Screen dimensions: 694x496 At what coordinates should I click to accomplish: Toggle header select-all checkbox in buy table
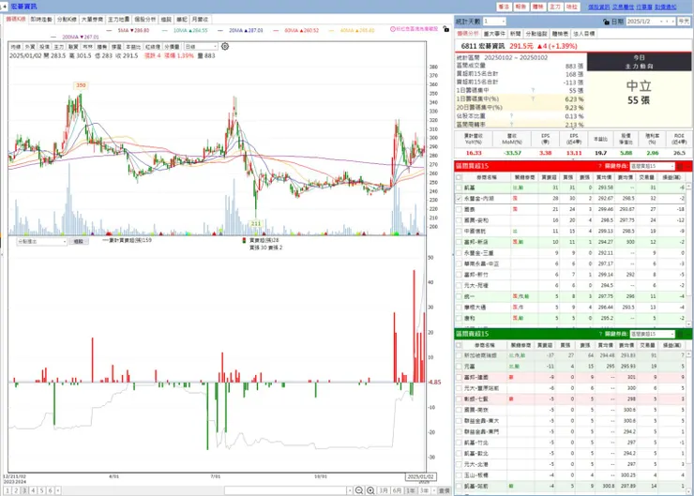click(x=459, y=177)
